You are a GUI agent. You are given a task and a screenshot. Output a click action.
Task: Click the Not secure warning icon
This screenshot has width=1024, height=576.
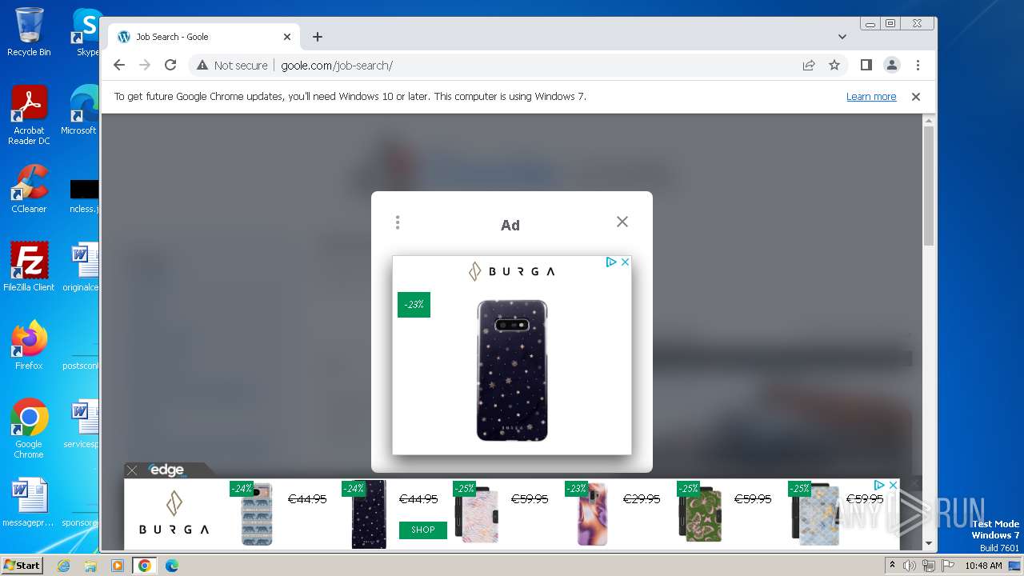pyautogui.click(x=202, y=66)
